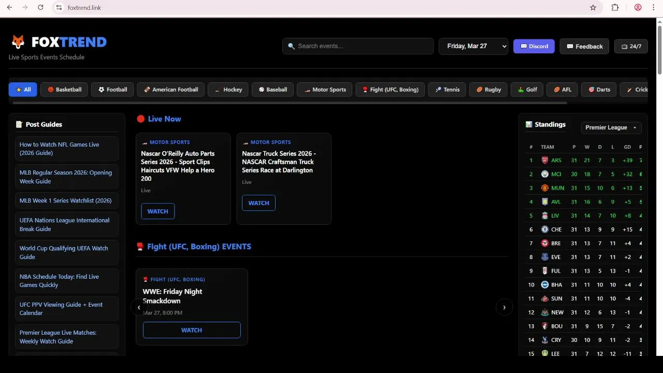Viewport: 663px width, 373px height.
Task: Select the Motor Sports category tab
Action: tap(325, 90)
